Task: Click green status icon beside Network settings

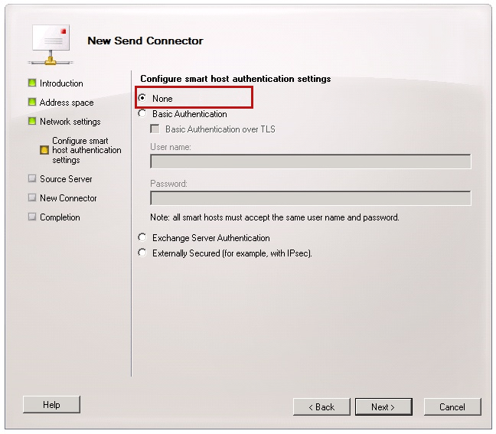Action: click(x=32, y=121)
